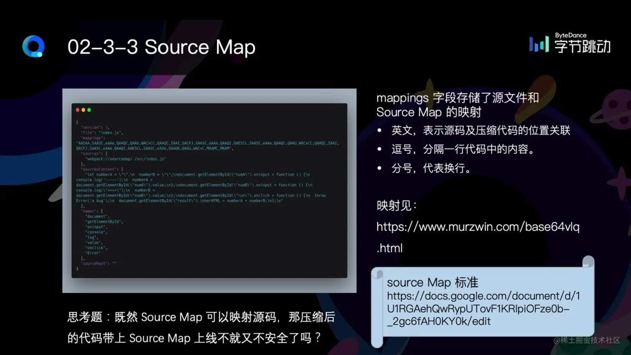The image size is (631, 355).
Task: Click the 'source Map 标准' heading in the scroll note
Action: pos(432,282)
